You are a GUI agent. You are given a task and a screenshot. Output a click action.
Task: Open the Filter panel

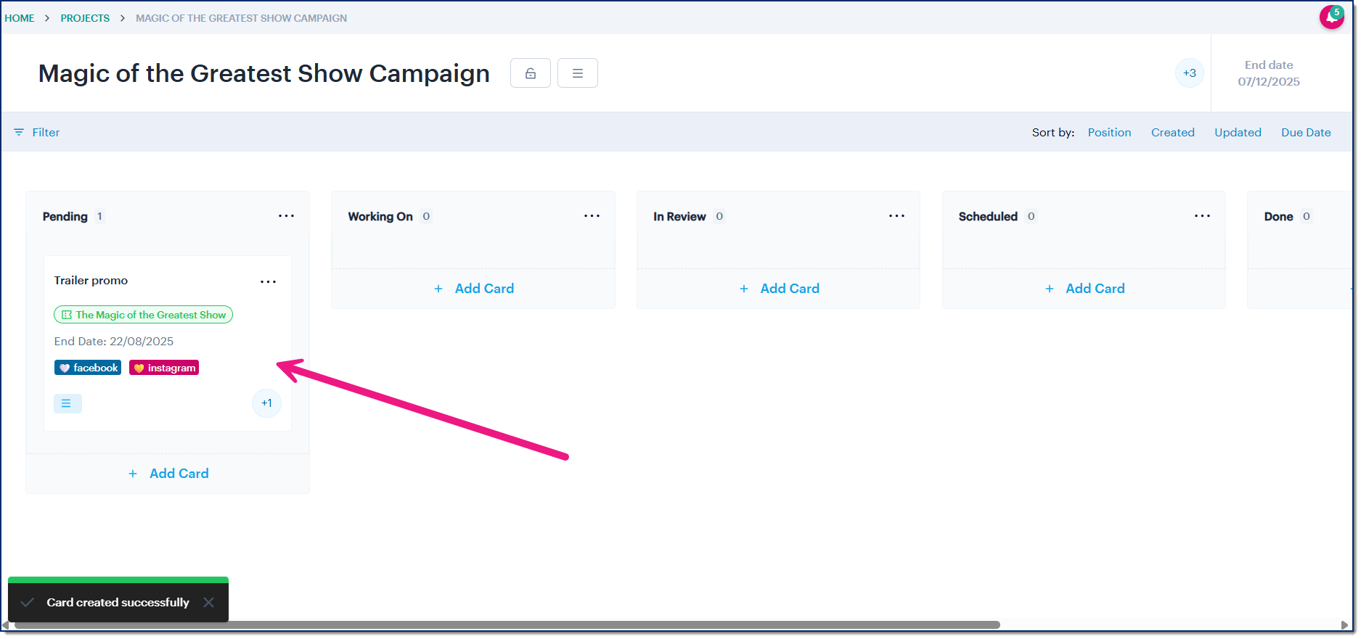(37, 133)
